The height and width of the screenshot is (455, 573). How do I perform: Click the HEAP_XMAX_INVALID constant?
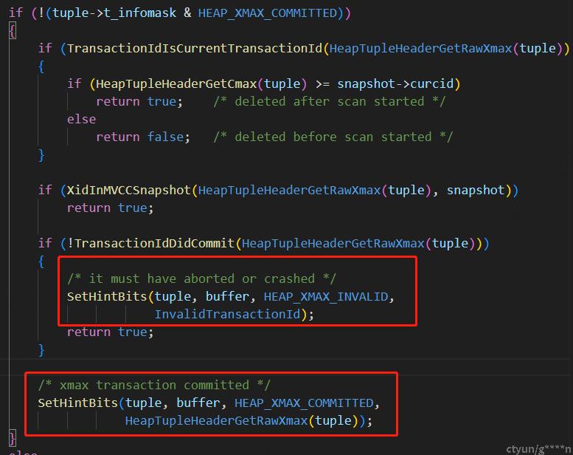tap(326, 296)
